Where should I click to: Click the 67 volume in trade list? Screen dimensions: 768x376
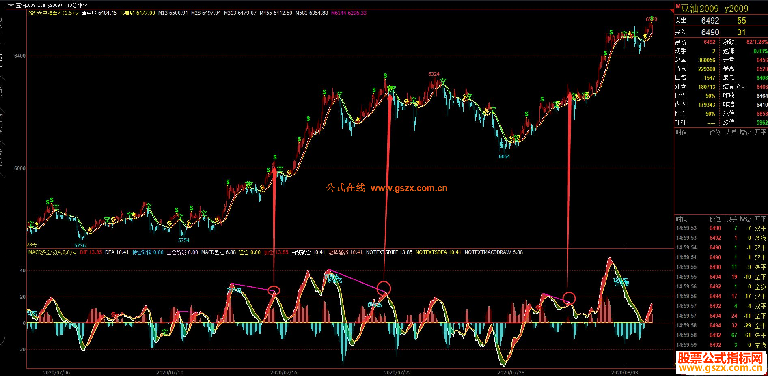pos(734,335)
